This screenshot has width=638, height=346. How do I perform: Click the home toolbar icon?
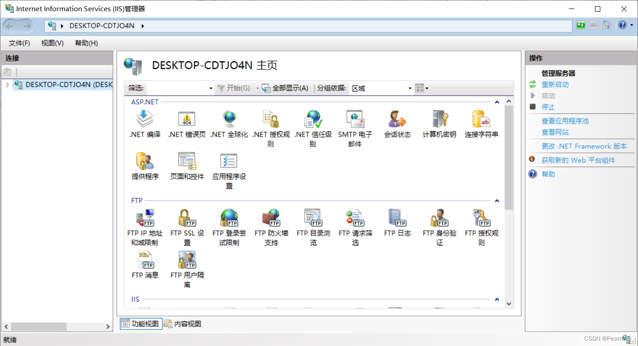tap(607, 25)
